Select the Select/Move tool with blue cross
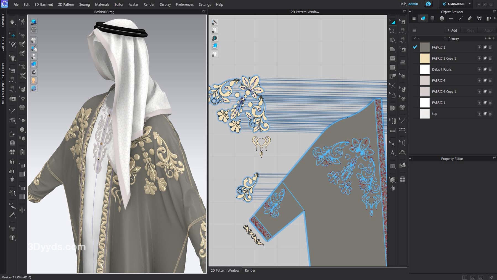Screen dimensions: 497x280 click(13, 35)
